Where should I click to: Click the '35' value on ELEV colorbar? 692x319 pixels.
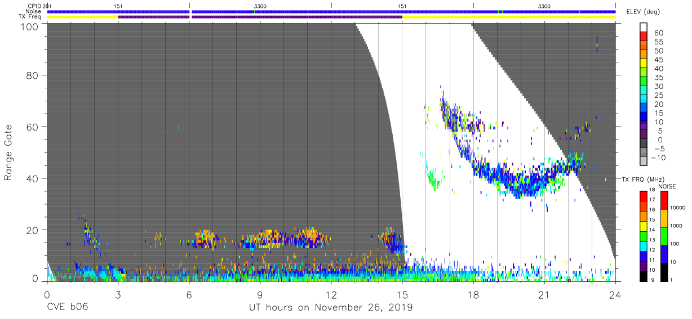tap(659, 78)
